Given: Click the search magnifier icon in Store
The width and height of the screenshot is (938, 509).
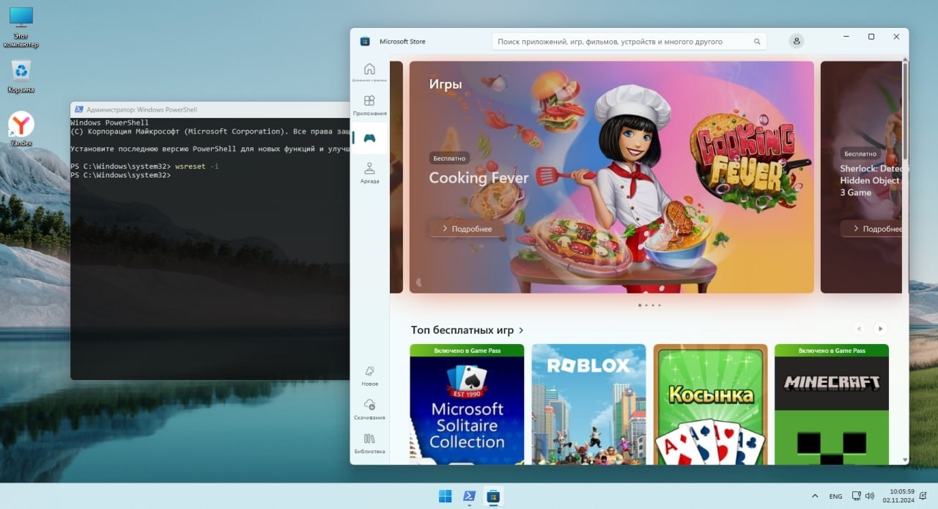Looking at the screenshot, I should [757, 42].
